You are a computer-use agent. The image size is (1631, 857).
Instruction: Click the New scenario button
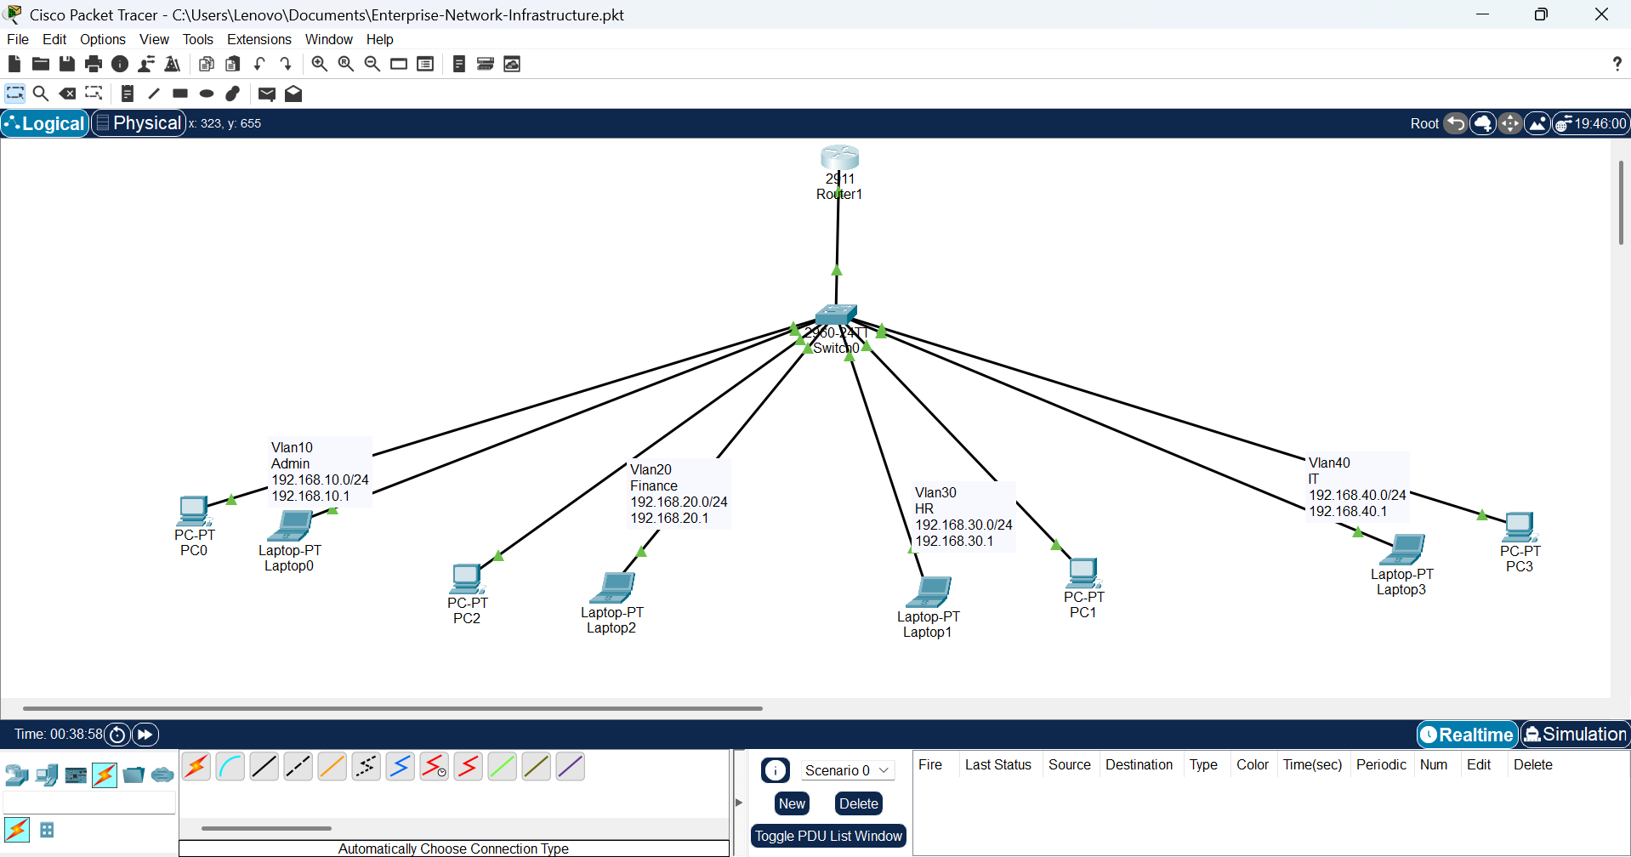tap(792, 803)
